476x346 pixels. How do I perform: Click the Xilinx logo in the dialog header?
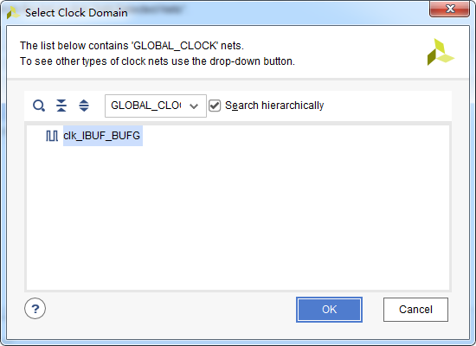pyautogui.click(x=441, y=52)
